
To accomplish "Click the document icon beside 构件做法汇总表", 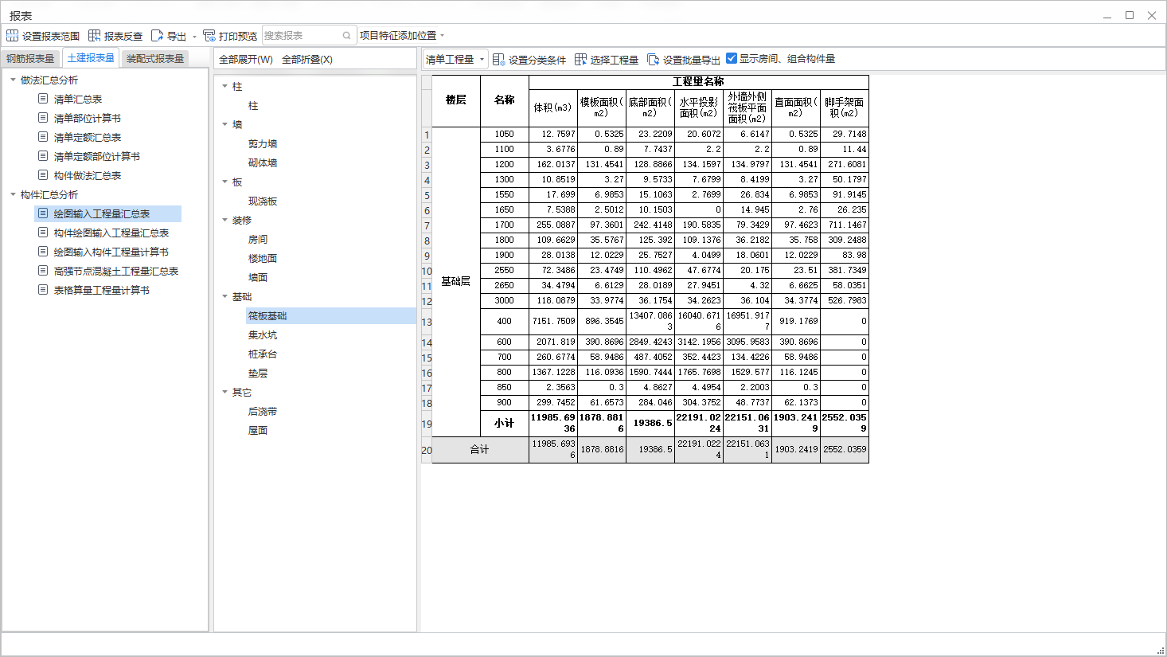I will (x=44, y=175).
